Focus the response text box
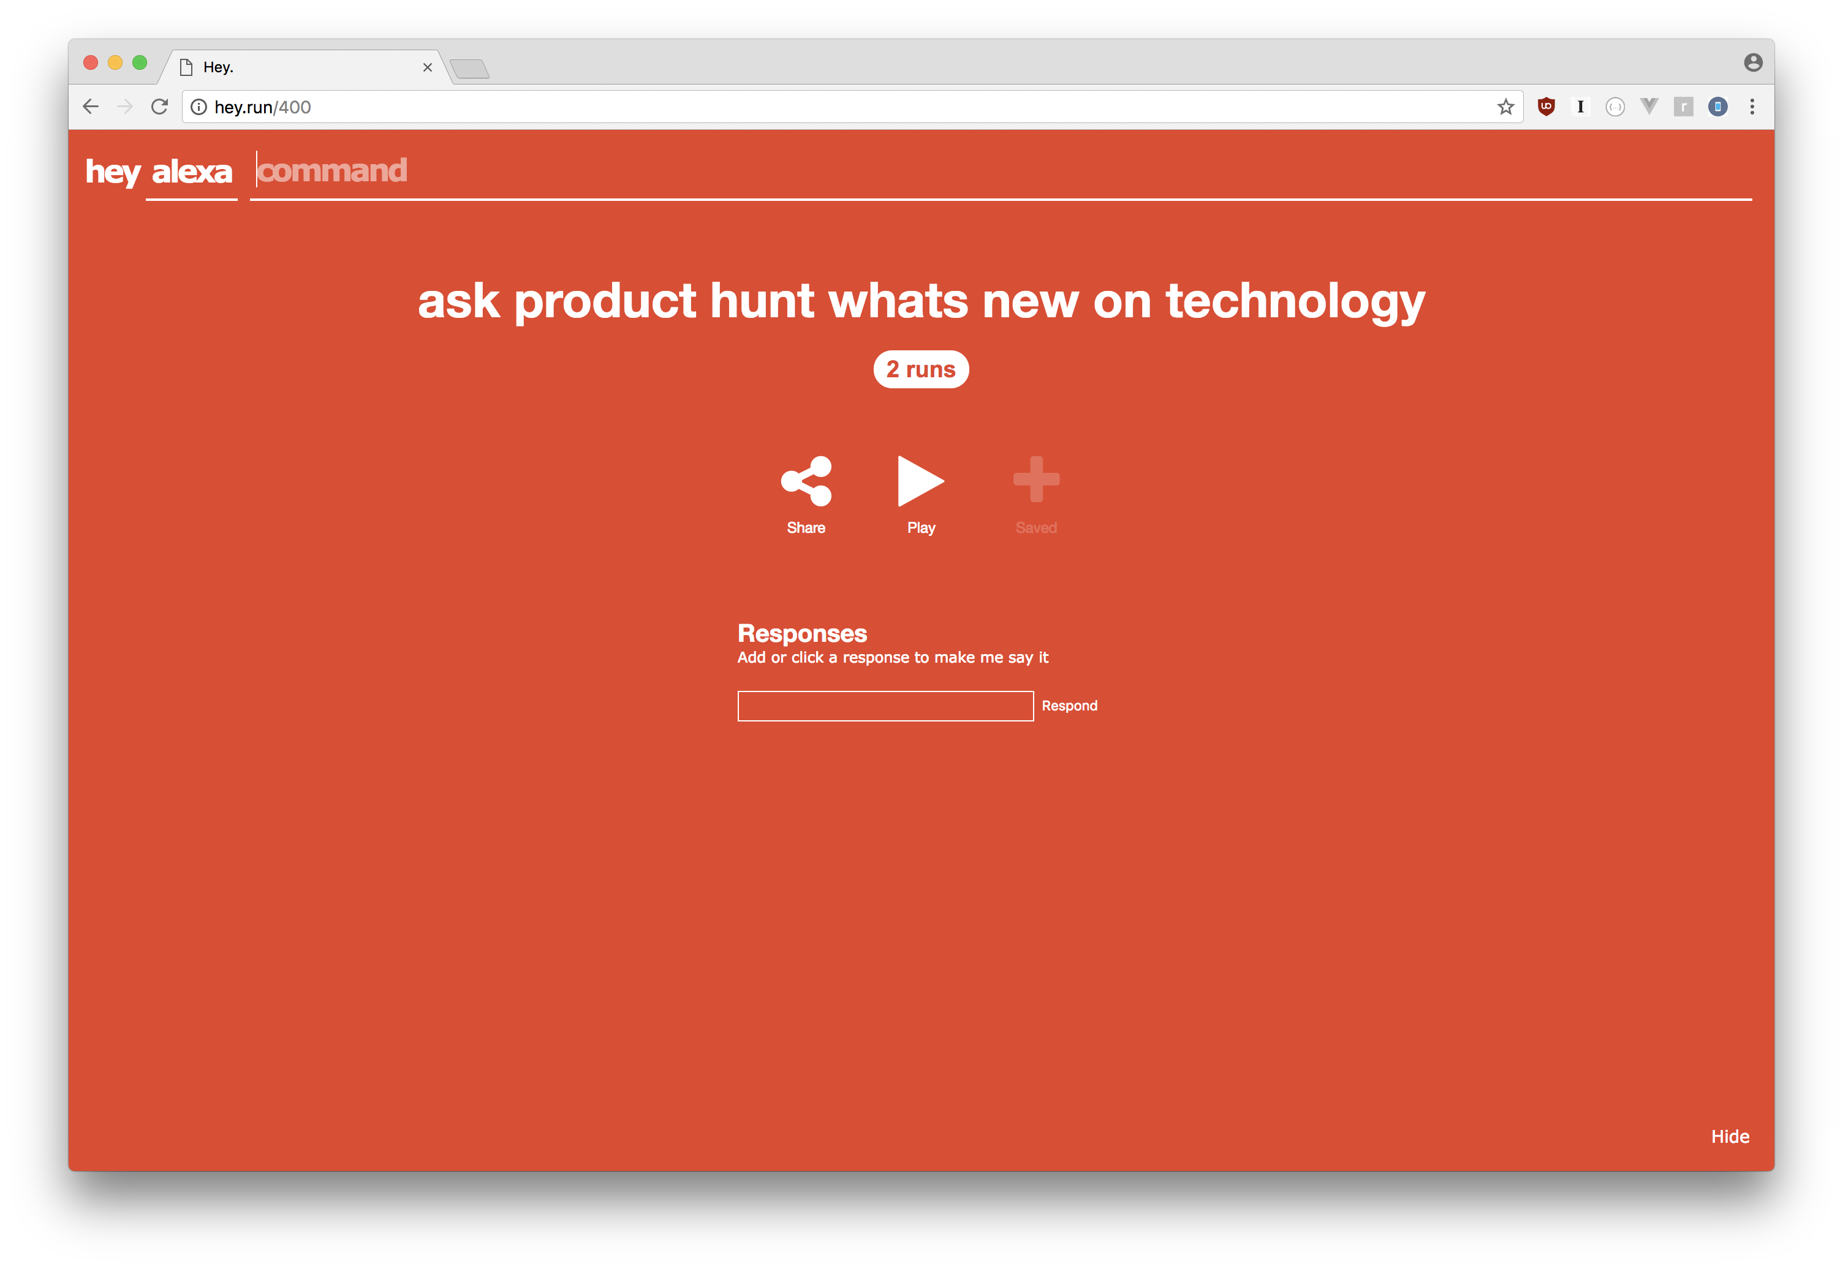The width and height of the screenshot is (1843, 1269). coord(885,706)
